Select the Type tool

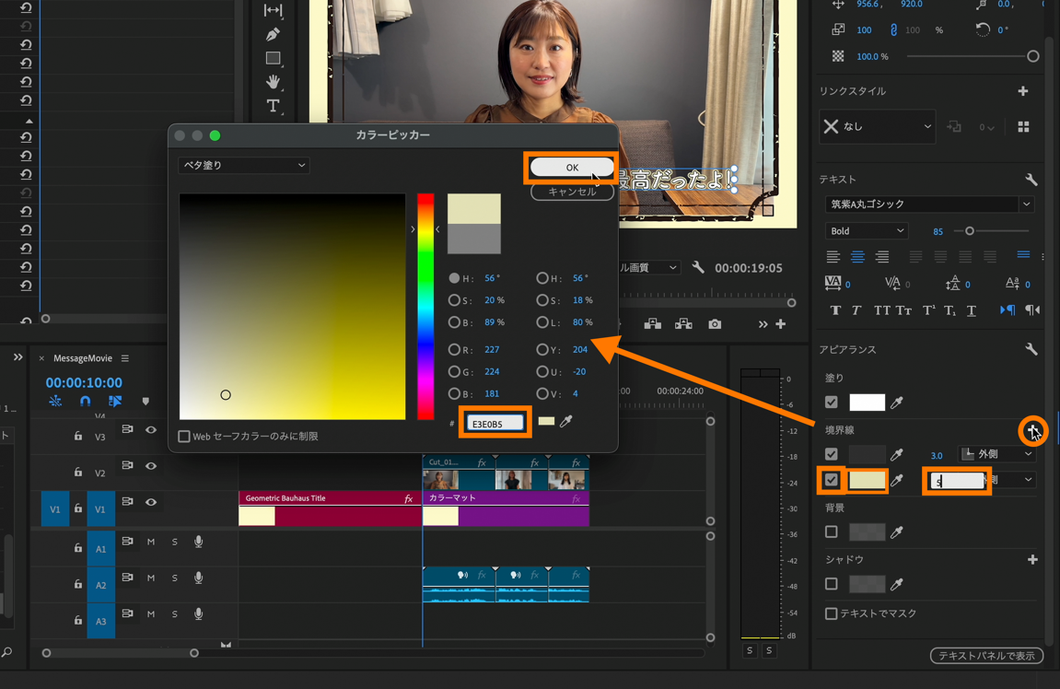pos(274,106)
